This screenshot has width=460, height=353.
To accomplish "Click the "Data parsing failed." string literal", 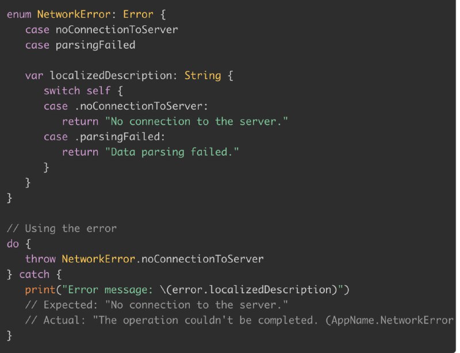I will click(172, 152).
